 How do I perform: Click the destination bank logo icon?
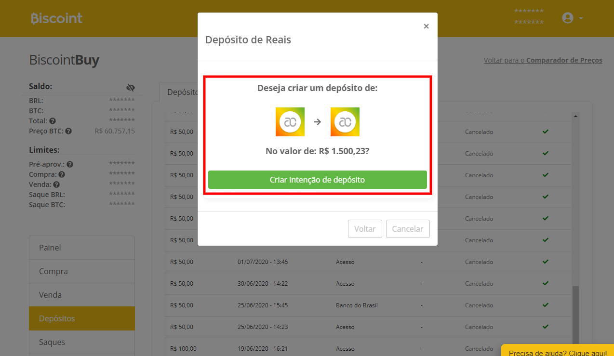point(345,122)
